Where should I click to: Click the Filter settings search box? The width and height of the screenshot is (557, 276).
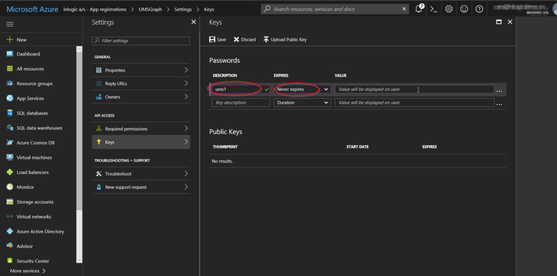pos(141,41)
